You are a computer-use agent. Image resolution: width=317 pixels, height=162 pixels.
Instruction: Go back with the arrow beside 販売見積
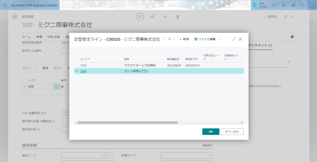click(x=15, y=17)
